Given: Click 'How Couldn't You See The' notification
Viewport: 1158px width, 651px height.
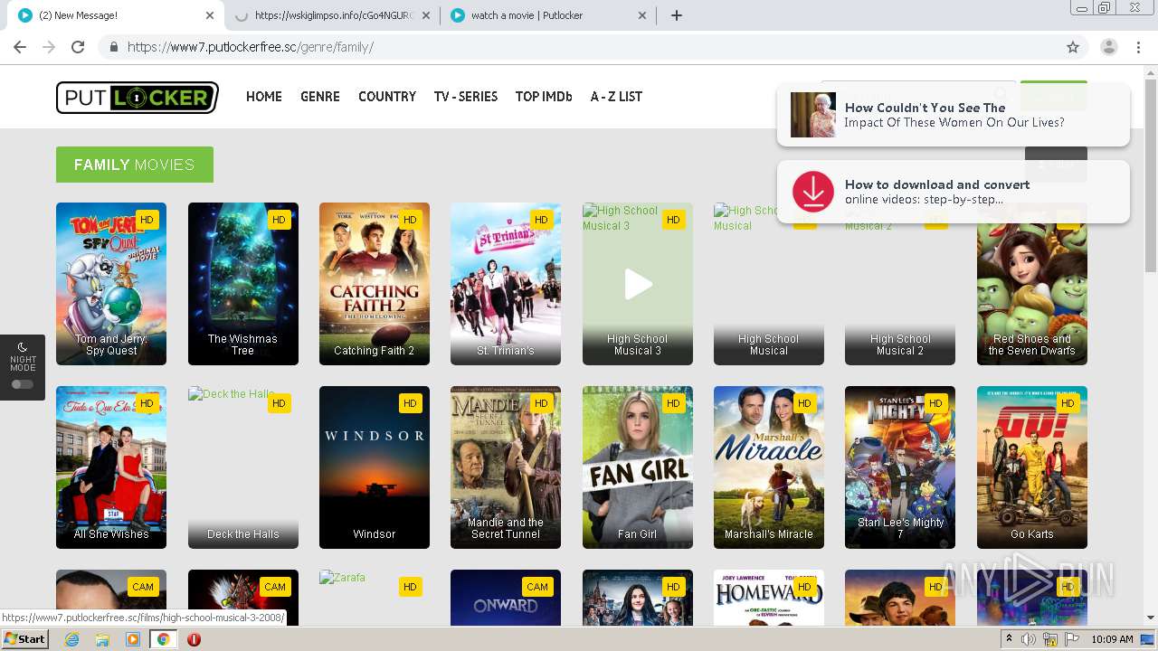Looking at the screenshot, I should coord(954,115).
